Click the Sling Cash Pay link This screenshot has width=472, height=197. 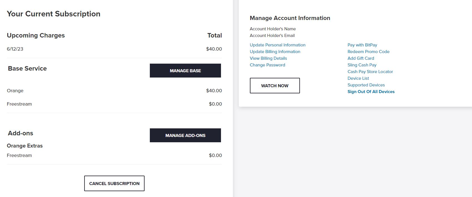362,65
